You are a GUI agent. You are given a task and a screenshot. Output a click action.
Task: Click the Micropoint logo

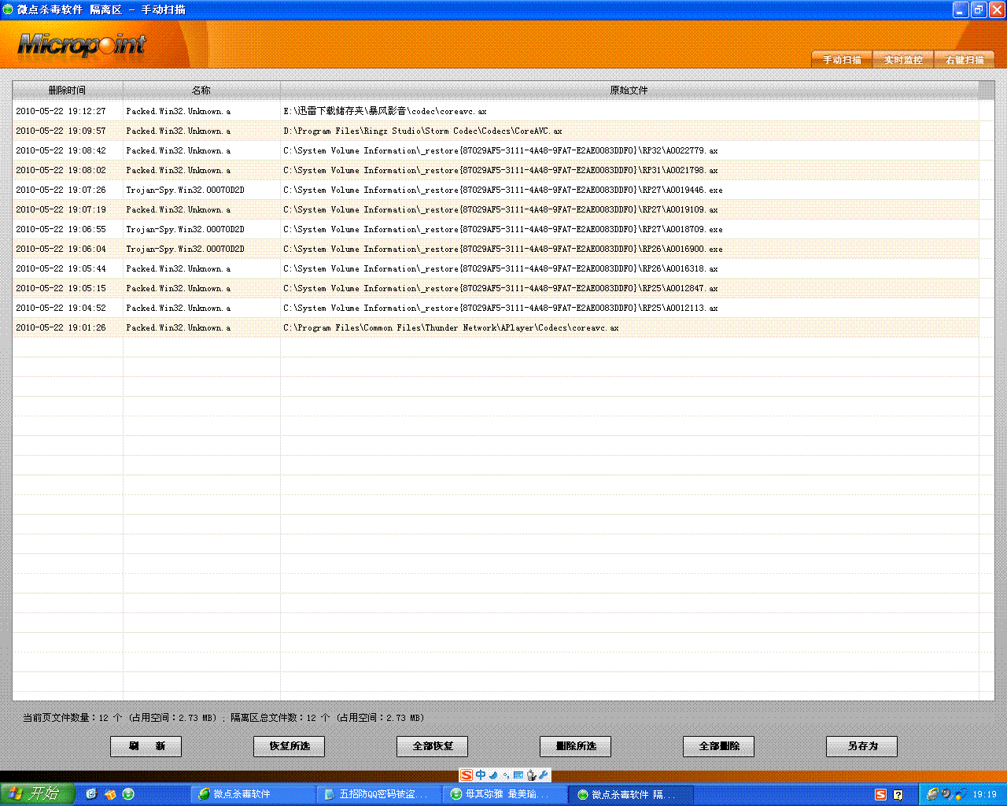[82, 45]
